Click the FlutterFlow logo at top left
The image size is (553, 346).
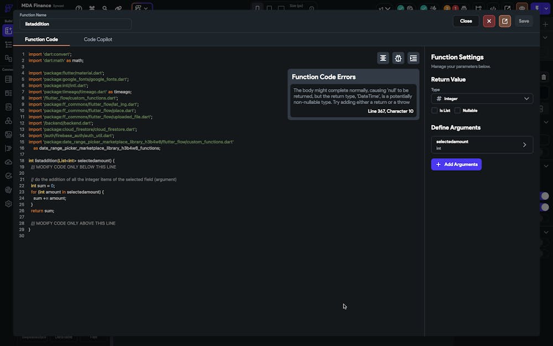(8, 8)
